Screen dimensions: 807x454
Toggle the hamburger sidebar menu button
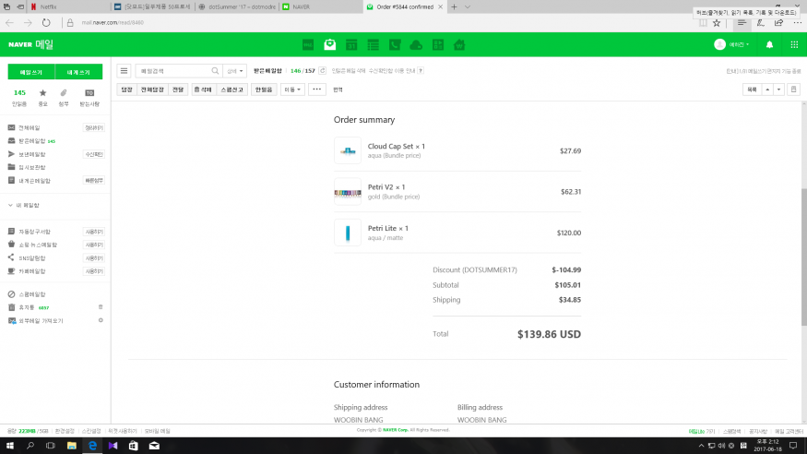[x=125, y=70]
